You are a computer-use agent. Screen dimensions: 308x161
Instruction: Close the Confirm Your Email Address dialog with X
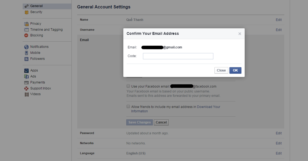click(240, 34)
